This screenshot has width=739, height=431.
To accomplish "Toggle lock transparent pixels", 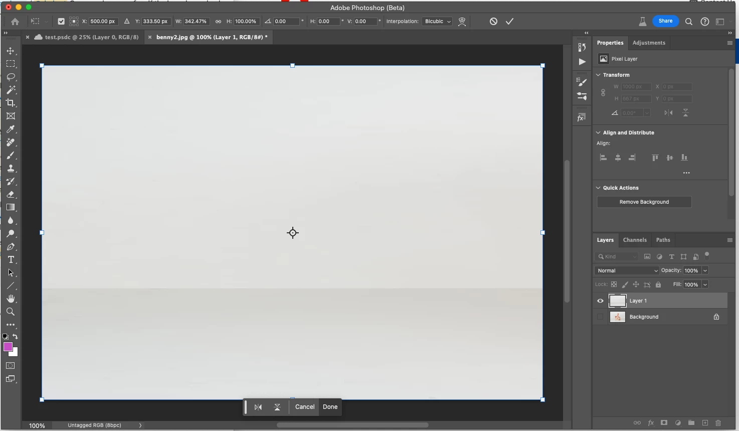I will [x=614, y=284].
